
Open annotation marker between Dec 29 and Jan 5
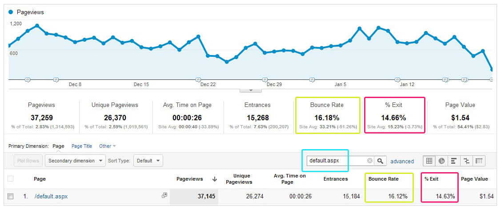[x=312, y=79]
